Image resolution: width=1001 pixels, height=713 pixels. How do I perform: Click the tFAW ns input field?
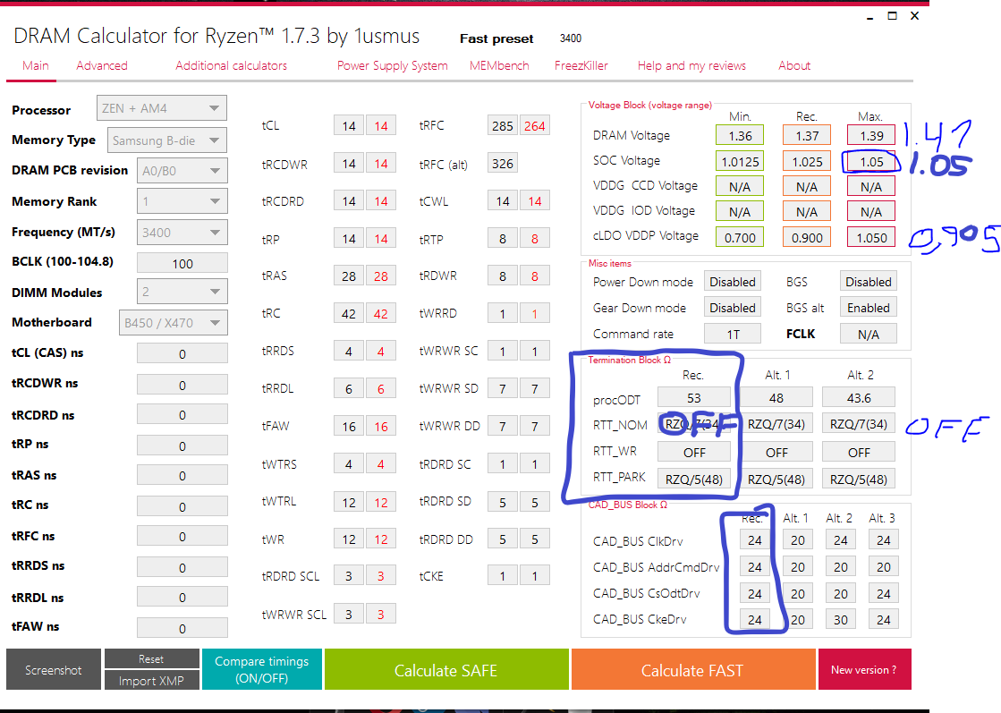click(182, 628)
